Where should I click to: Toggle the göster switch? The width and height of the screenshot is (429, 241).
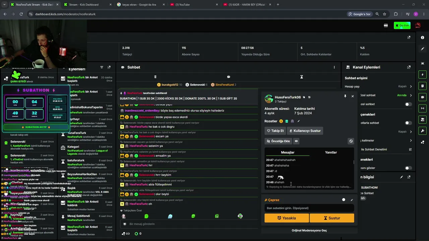pyautogui.click(x=408, y=168)
